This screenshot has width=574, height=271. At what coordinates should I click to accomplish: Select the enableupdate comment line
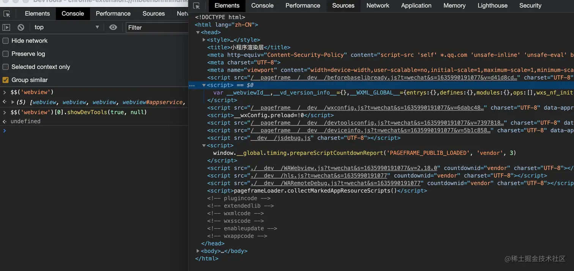(x=242, y=228)
